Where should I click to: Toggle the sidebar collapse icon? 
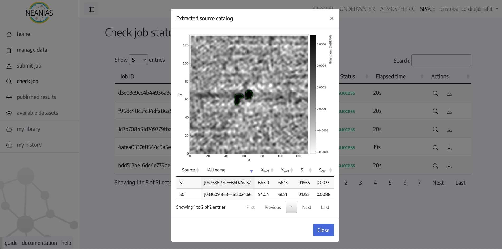click(x=92, y=9)
